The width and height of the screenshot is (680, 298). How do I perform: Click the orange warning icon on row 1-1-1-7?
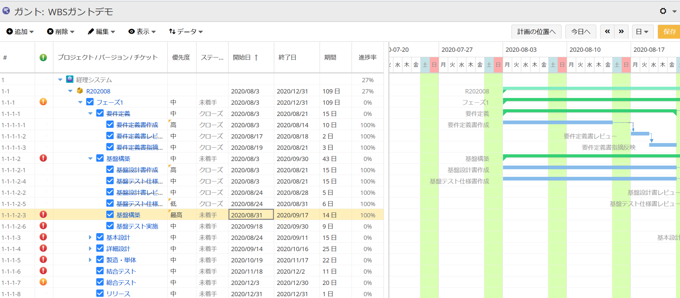pyautogui.click(x=43, y=282)
